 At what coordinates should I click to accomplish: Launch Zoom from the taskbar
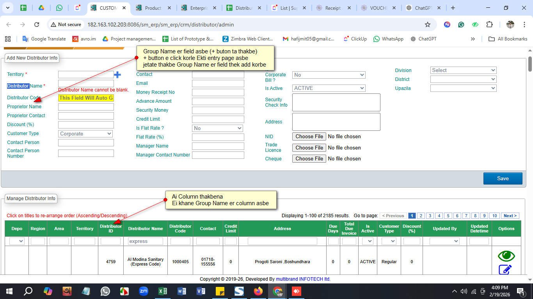144,291
